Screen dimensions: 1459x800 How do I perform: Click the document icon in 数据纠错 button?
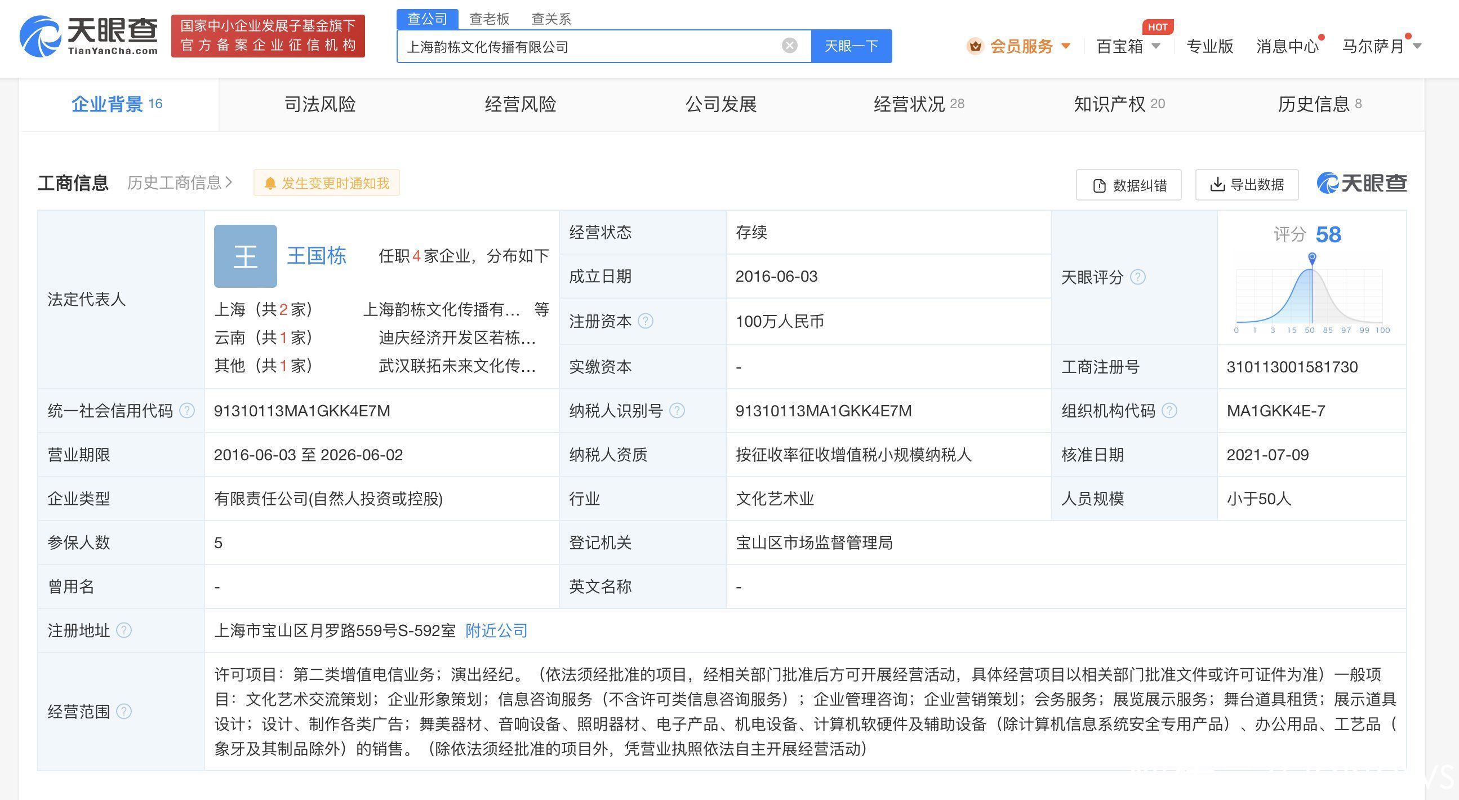[1099, 185]
